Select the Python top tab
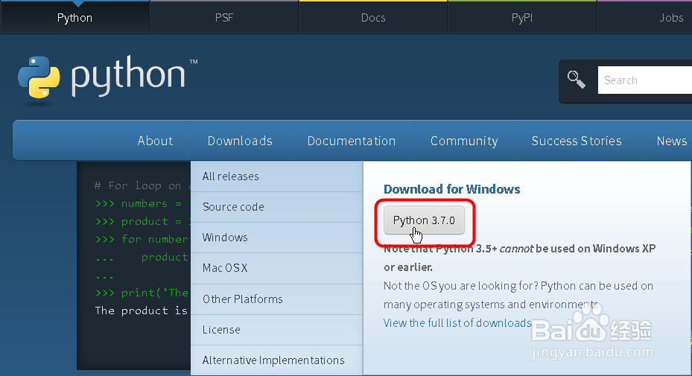This screenshot has width=692, height=376. click(x=74, y=17)
